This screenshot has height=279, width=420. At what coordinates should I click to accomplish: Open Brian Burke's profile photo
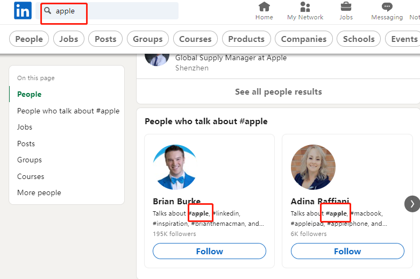click(175, 167)
